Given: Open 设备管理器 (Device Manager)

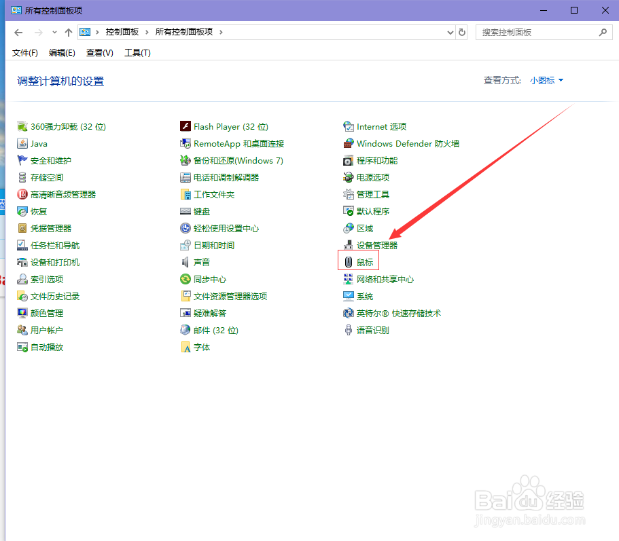Looking at the screenshot, I should pos(378,245).
